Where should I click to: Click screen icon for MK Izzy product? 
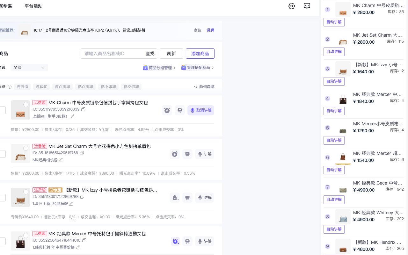pos(187,198)
